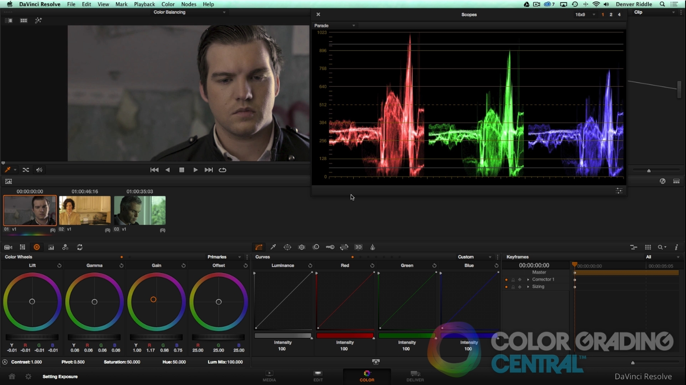Open the Qualifier eyedropper palette

click(273, 247)
